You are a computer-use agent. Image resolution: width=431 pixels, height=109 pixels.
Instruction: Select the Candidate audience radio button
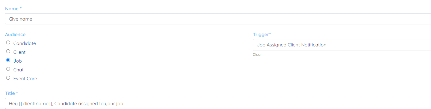click(8, 43)
